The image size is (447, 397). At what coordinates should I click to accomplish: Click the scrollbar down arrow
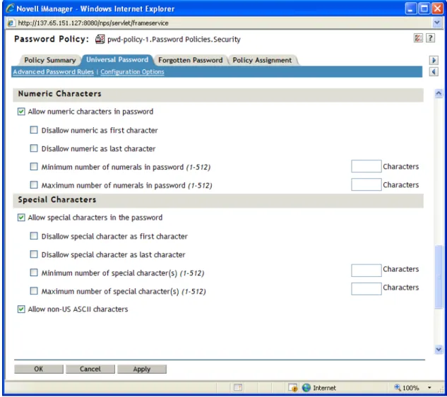coord(439,349)
